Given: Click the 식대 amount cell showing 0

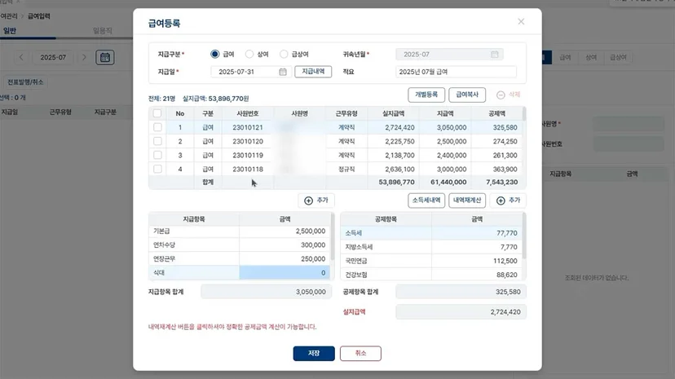Looking at the screenshot, I should [285, 273].
